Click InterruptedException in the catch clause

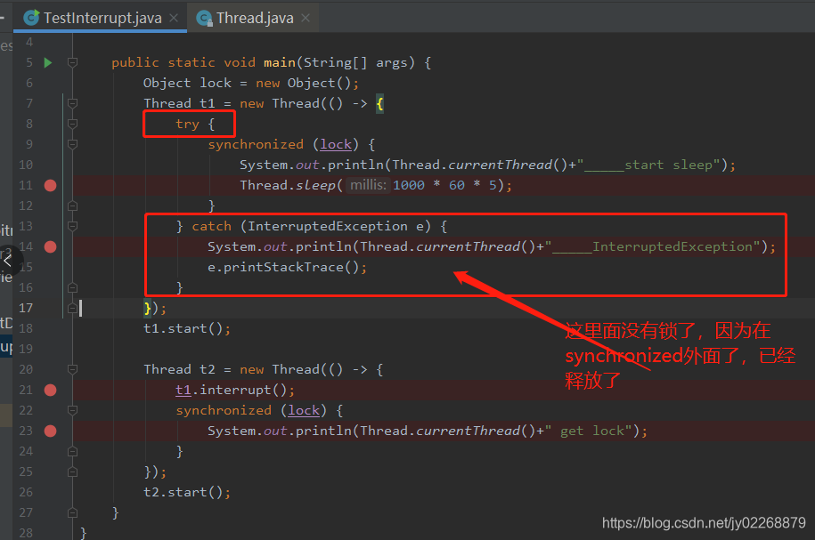point(328,226)
